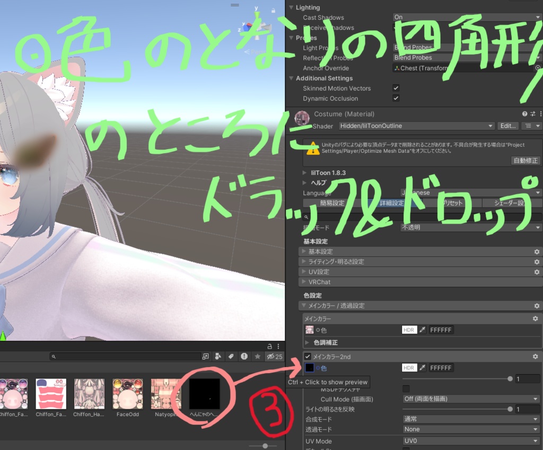Expand the VRChat settings foldout
The width and height of the screenshot is (543, 450).
point(304,282)
